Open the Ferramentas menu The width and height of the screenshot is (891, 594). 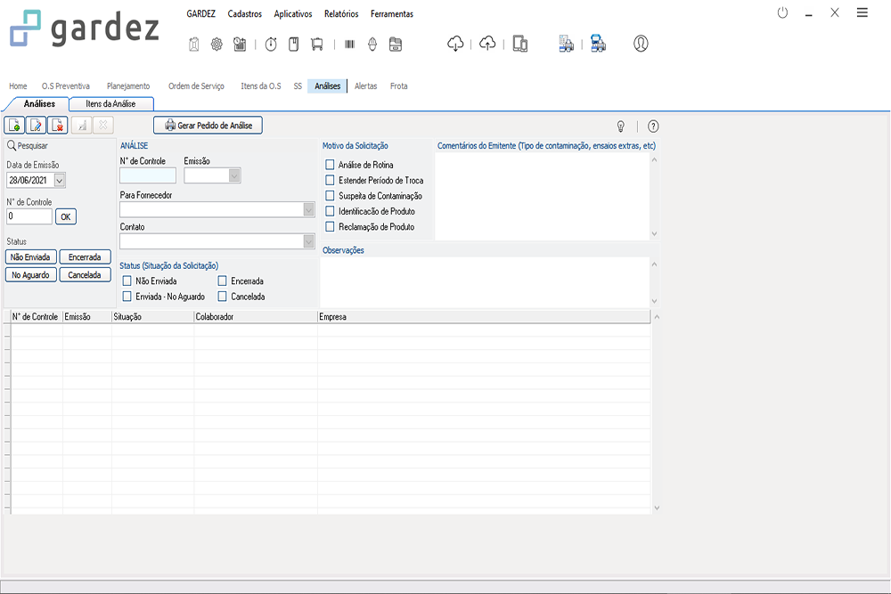(392, 13)
